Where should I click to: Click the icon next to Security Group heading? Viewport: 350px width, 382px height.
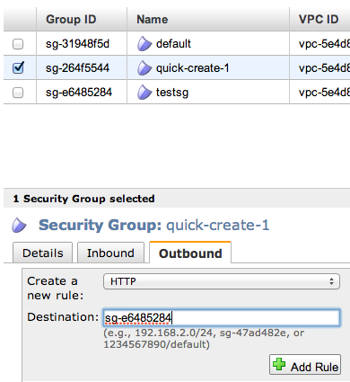coord(19,225)
